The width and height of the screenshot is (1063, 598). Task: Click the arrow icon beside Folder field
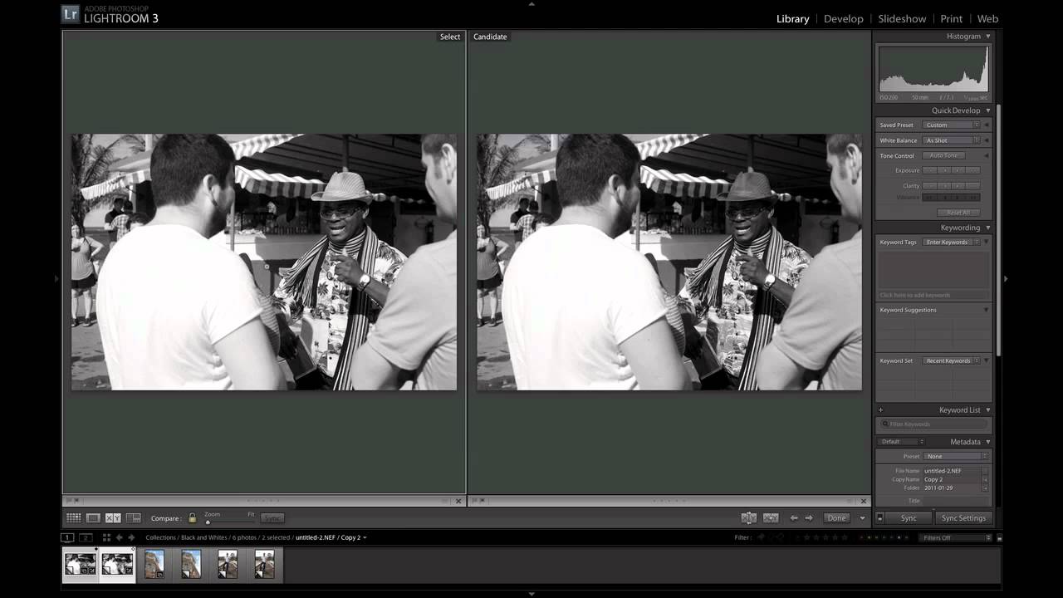(985, 488)
